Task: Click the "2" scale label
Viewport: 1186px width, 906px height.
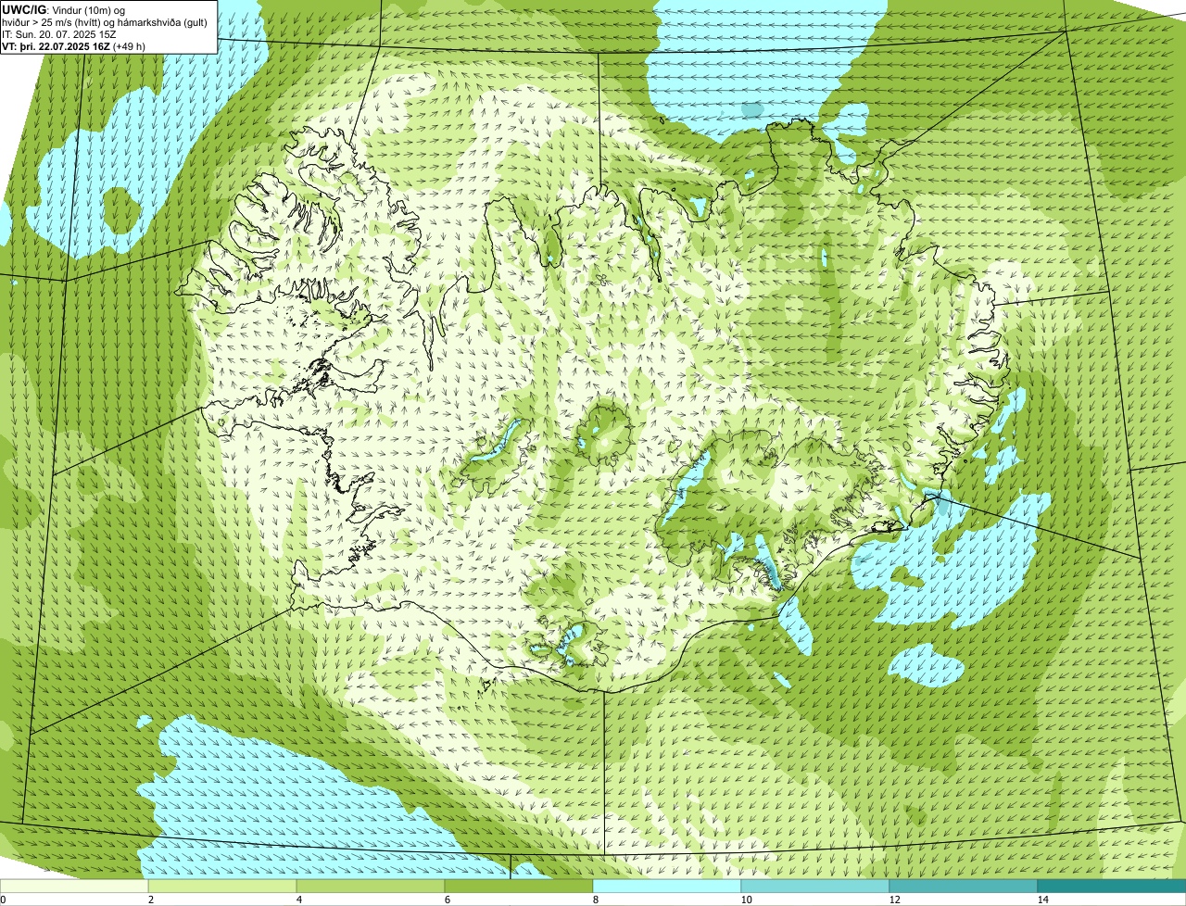Action: click(150, 900)
